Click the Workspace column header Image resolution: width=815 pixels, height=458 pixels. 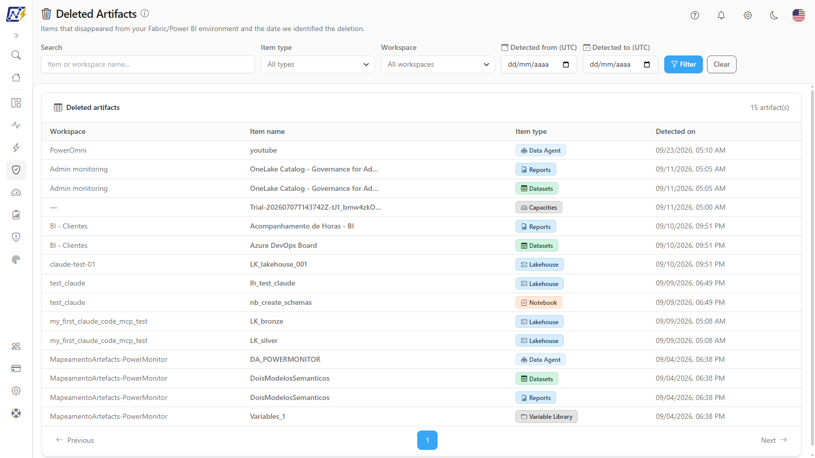68,131
